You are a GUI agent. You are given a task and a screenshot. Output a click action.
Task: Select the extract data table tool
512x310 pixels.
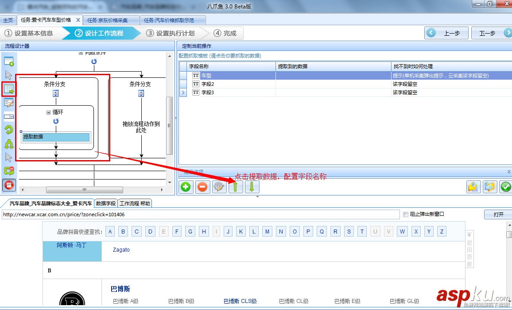[9, 89]
